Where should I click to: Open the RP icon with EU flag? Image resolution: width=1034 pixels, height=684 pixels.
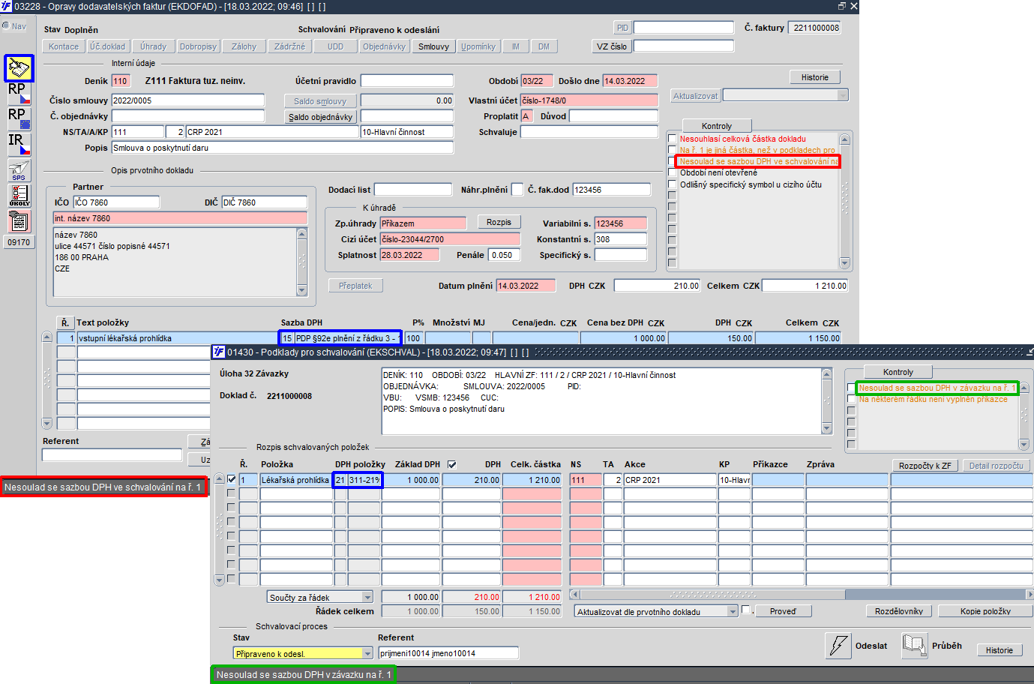coord(19,119)
